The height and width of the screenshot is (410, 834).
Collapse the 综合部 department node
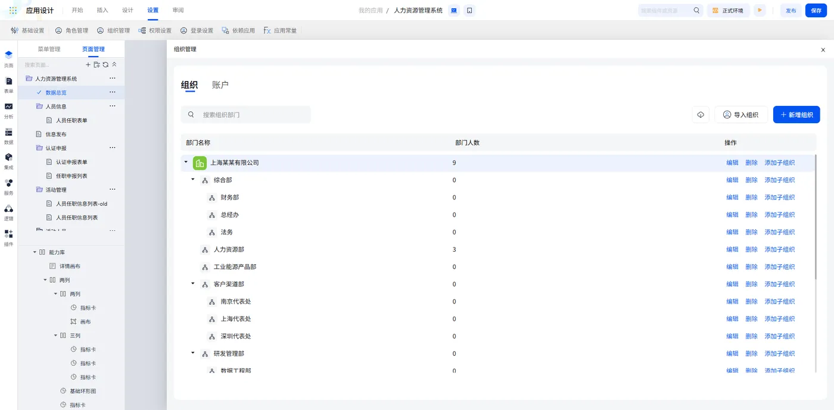(192, 179)
